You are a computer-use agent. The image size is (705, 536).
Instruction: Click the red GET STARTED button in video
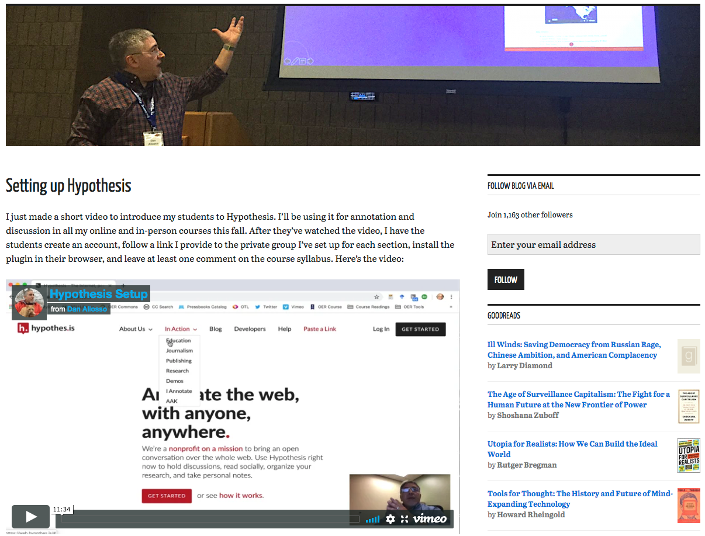coord(167,496)
